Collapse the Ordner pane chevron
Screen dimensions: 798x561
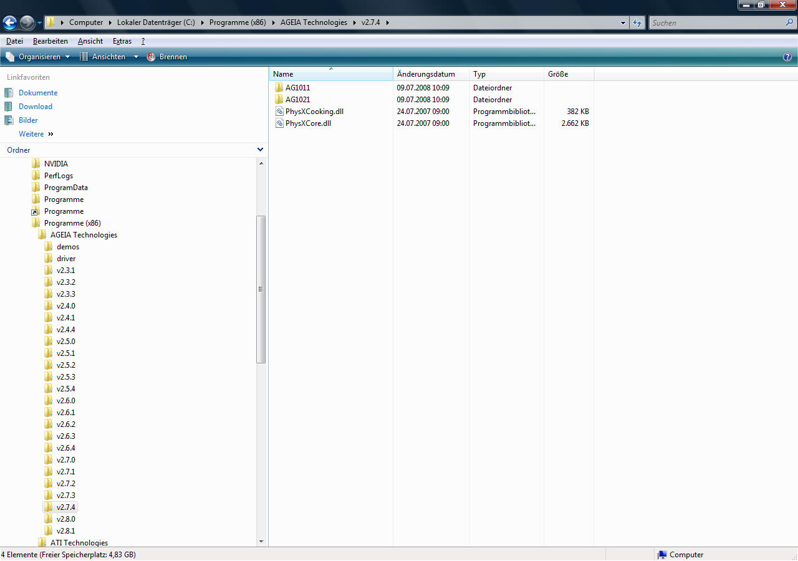pos(261,150)
